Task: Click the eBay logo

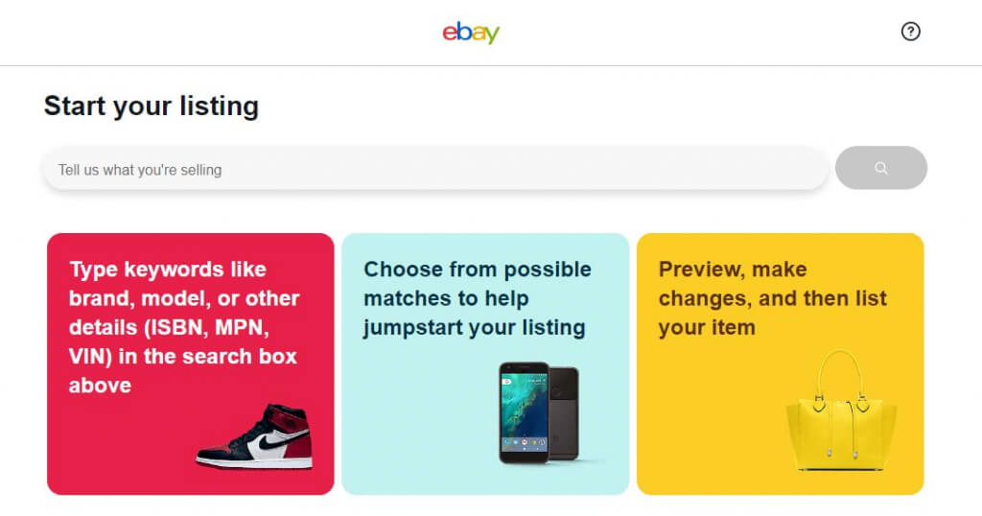Action: (x=471, y=33)
